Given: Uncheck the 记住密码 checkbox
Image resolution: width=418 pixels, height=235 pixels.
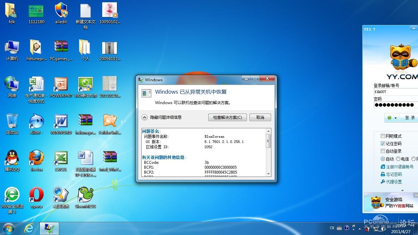Looking at the screenshot, I should tap(383, 144).
